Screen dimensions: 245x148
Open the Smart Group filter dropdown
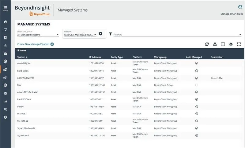click(x=38, y=35)
